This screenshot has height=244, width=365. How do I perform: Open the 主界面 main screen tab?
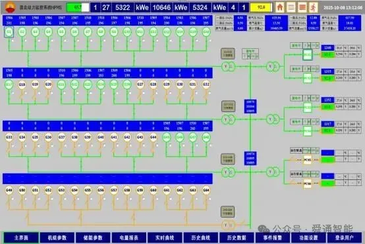21,237
